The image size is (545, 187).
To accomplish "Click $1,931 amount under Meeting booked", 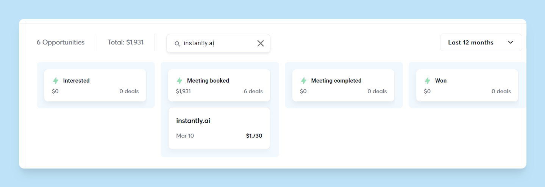I will (184, 91).
